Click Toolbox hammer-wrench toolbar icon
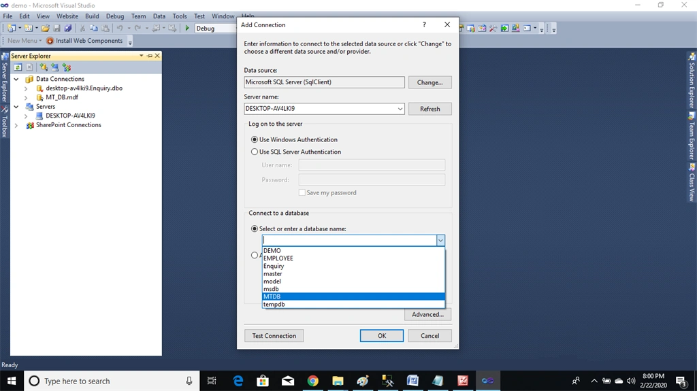Screen dimensions: 697x391 pos(493,28)
